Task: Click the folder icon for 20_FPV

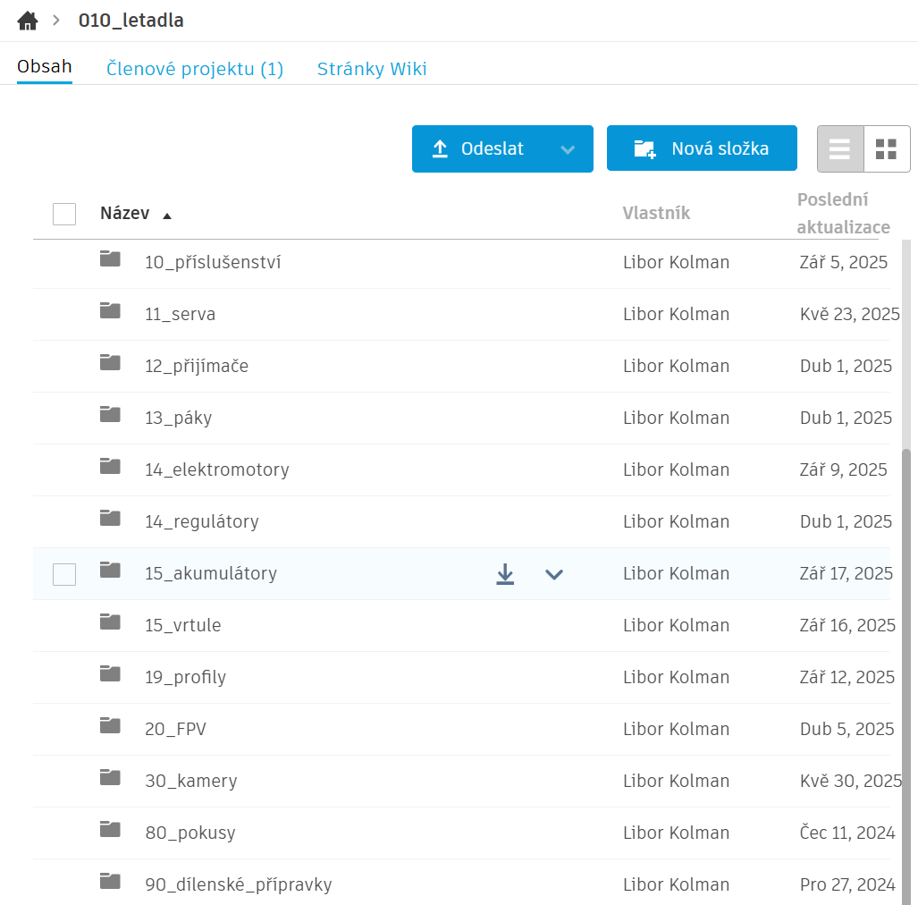Action: pos(110,726)
